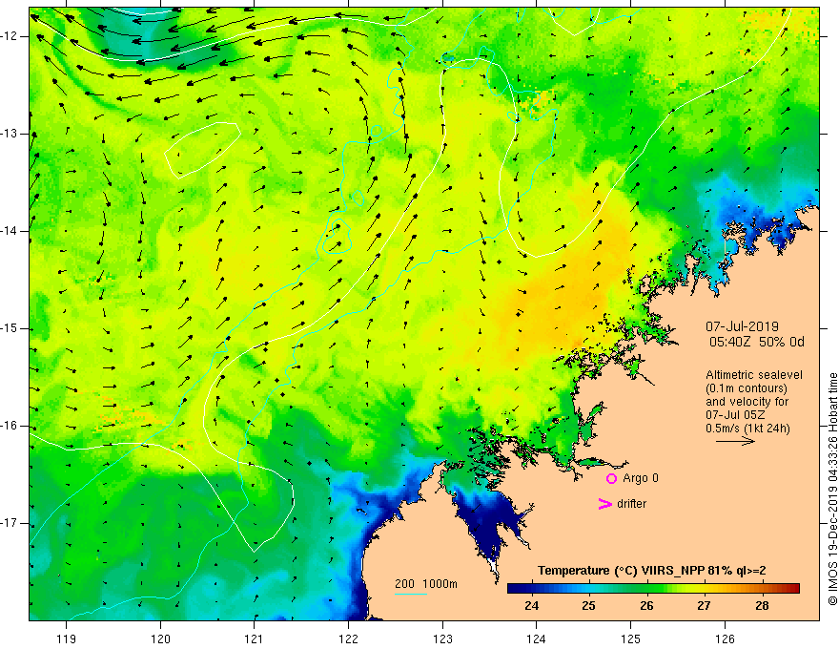Click the longitude label '126'
This screenshot has width=839, height=649.
[725, 639]
